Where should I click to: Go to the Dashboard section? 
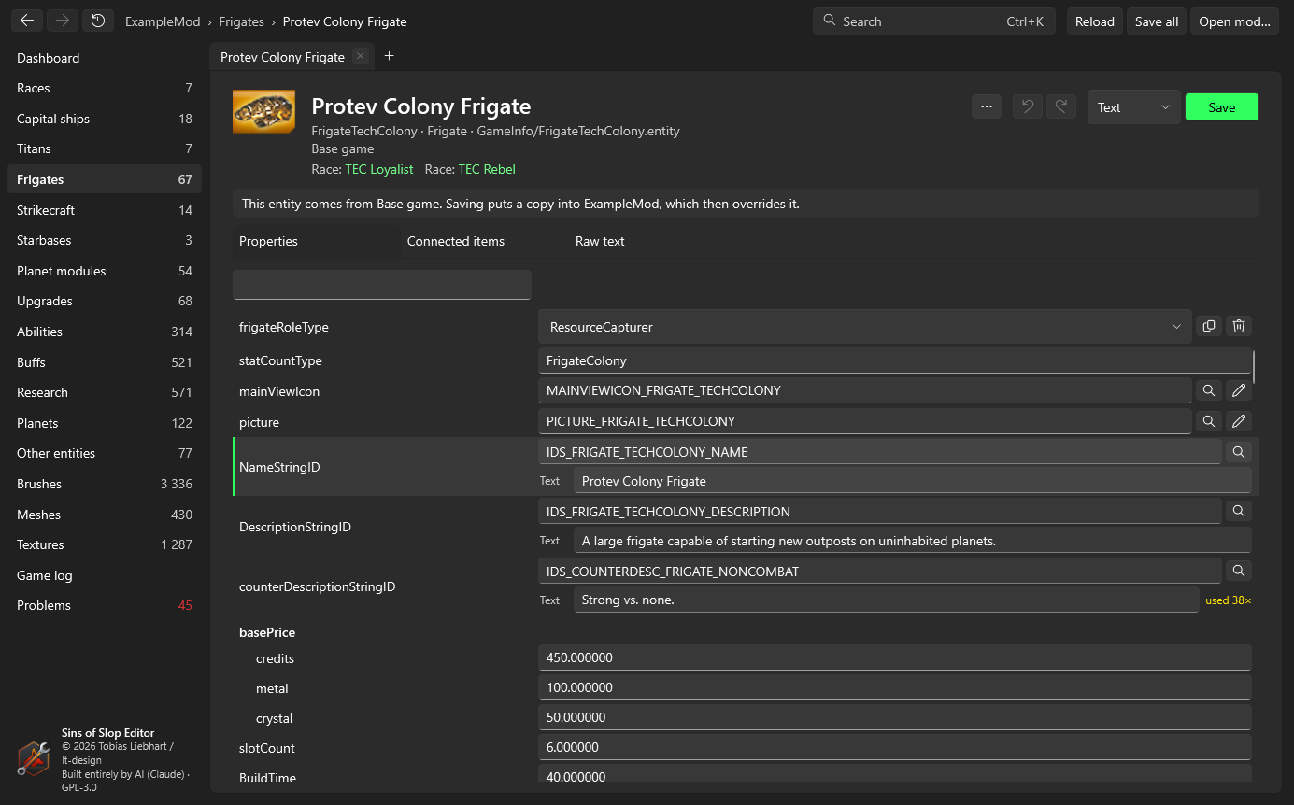coord(105,58)
